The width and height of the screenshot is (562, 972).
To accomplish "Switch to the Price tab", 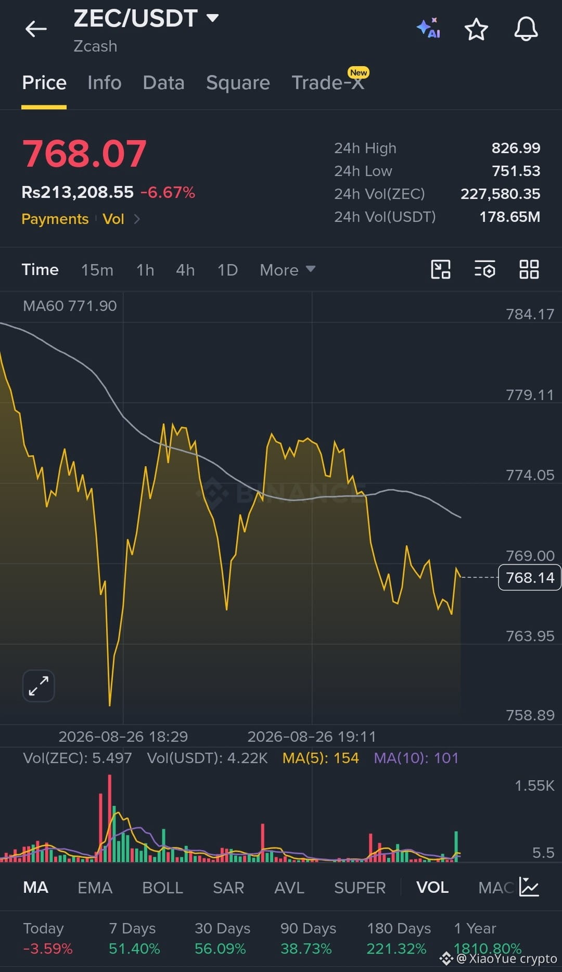I will point(44,83).
